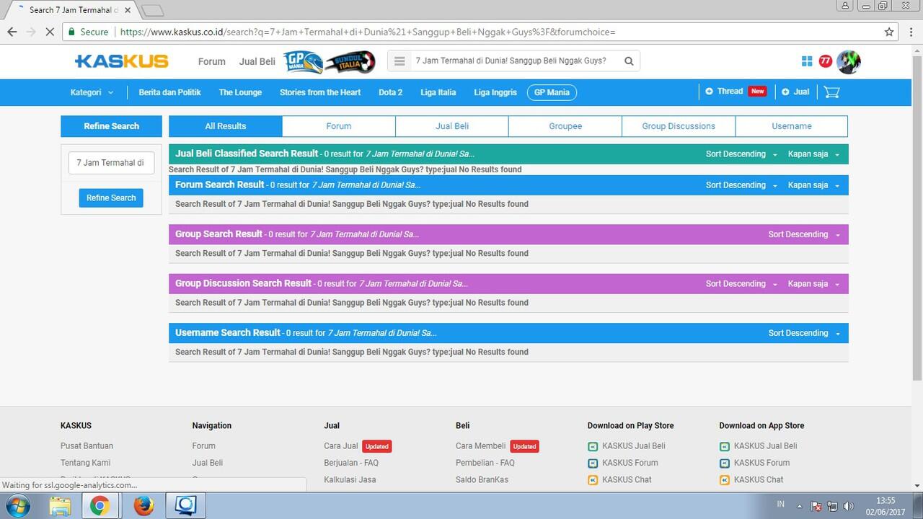This screenshot has height=519, width=923.
Task: Open Sort Descending in Username Search Result
Action: 804,333
